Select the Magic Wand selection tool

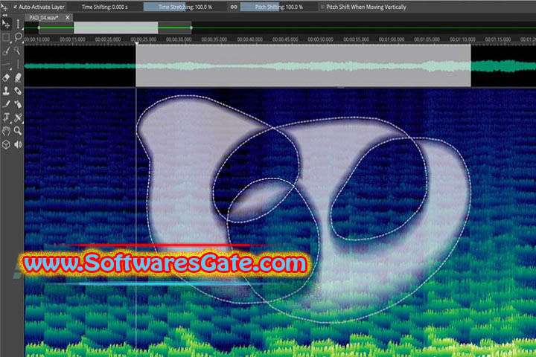pyautogui.click(x=18, y=51)
